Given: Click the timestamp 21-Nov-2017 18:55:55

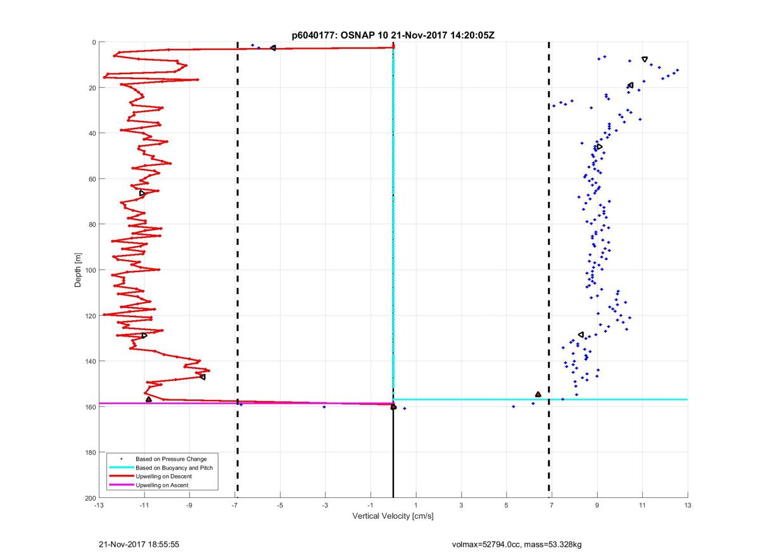Looking at the screenshot, I should (139, 544).
